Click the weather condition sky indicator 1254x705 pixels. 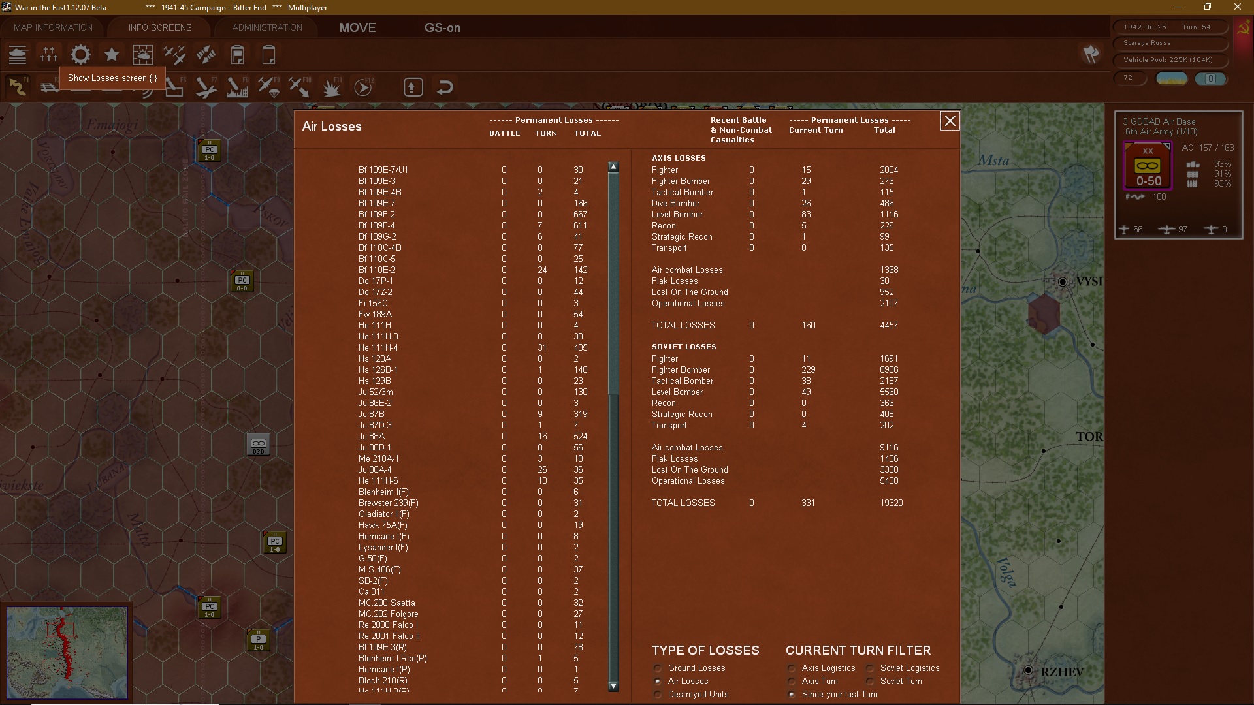click(x=1172, y=78)
